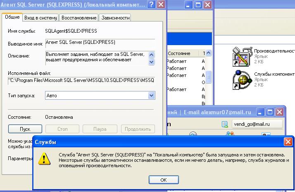Click the Исполняемый файл path field
Screen dimensions: 295x192
coord(81,80)
